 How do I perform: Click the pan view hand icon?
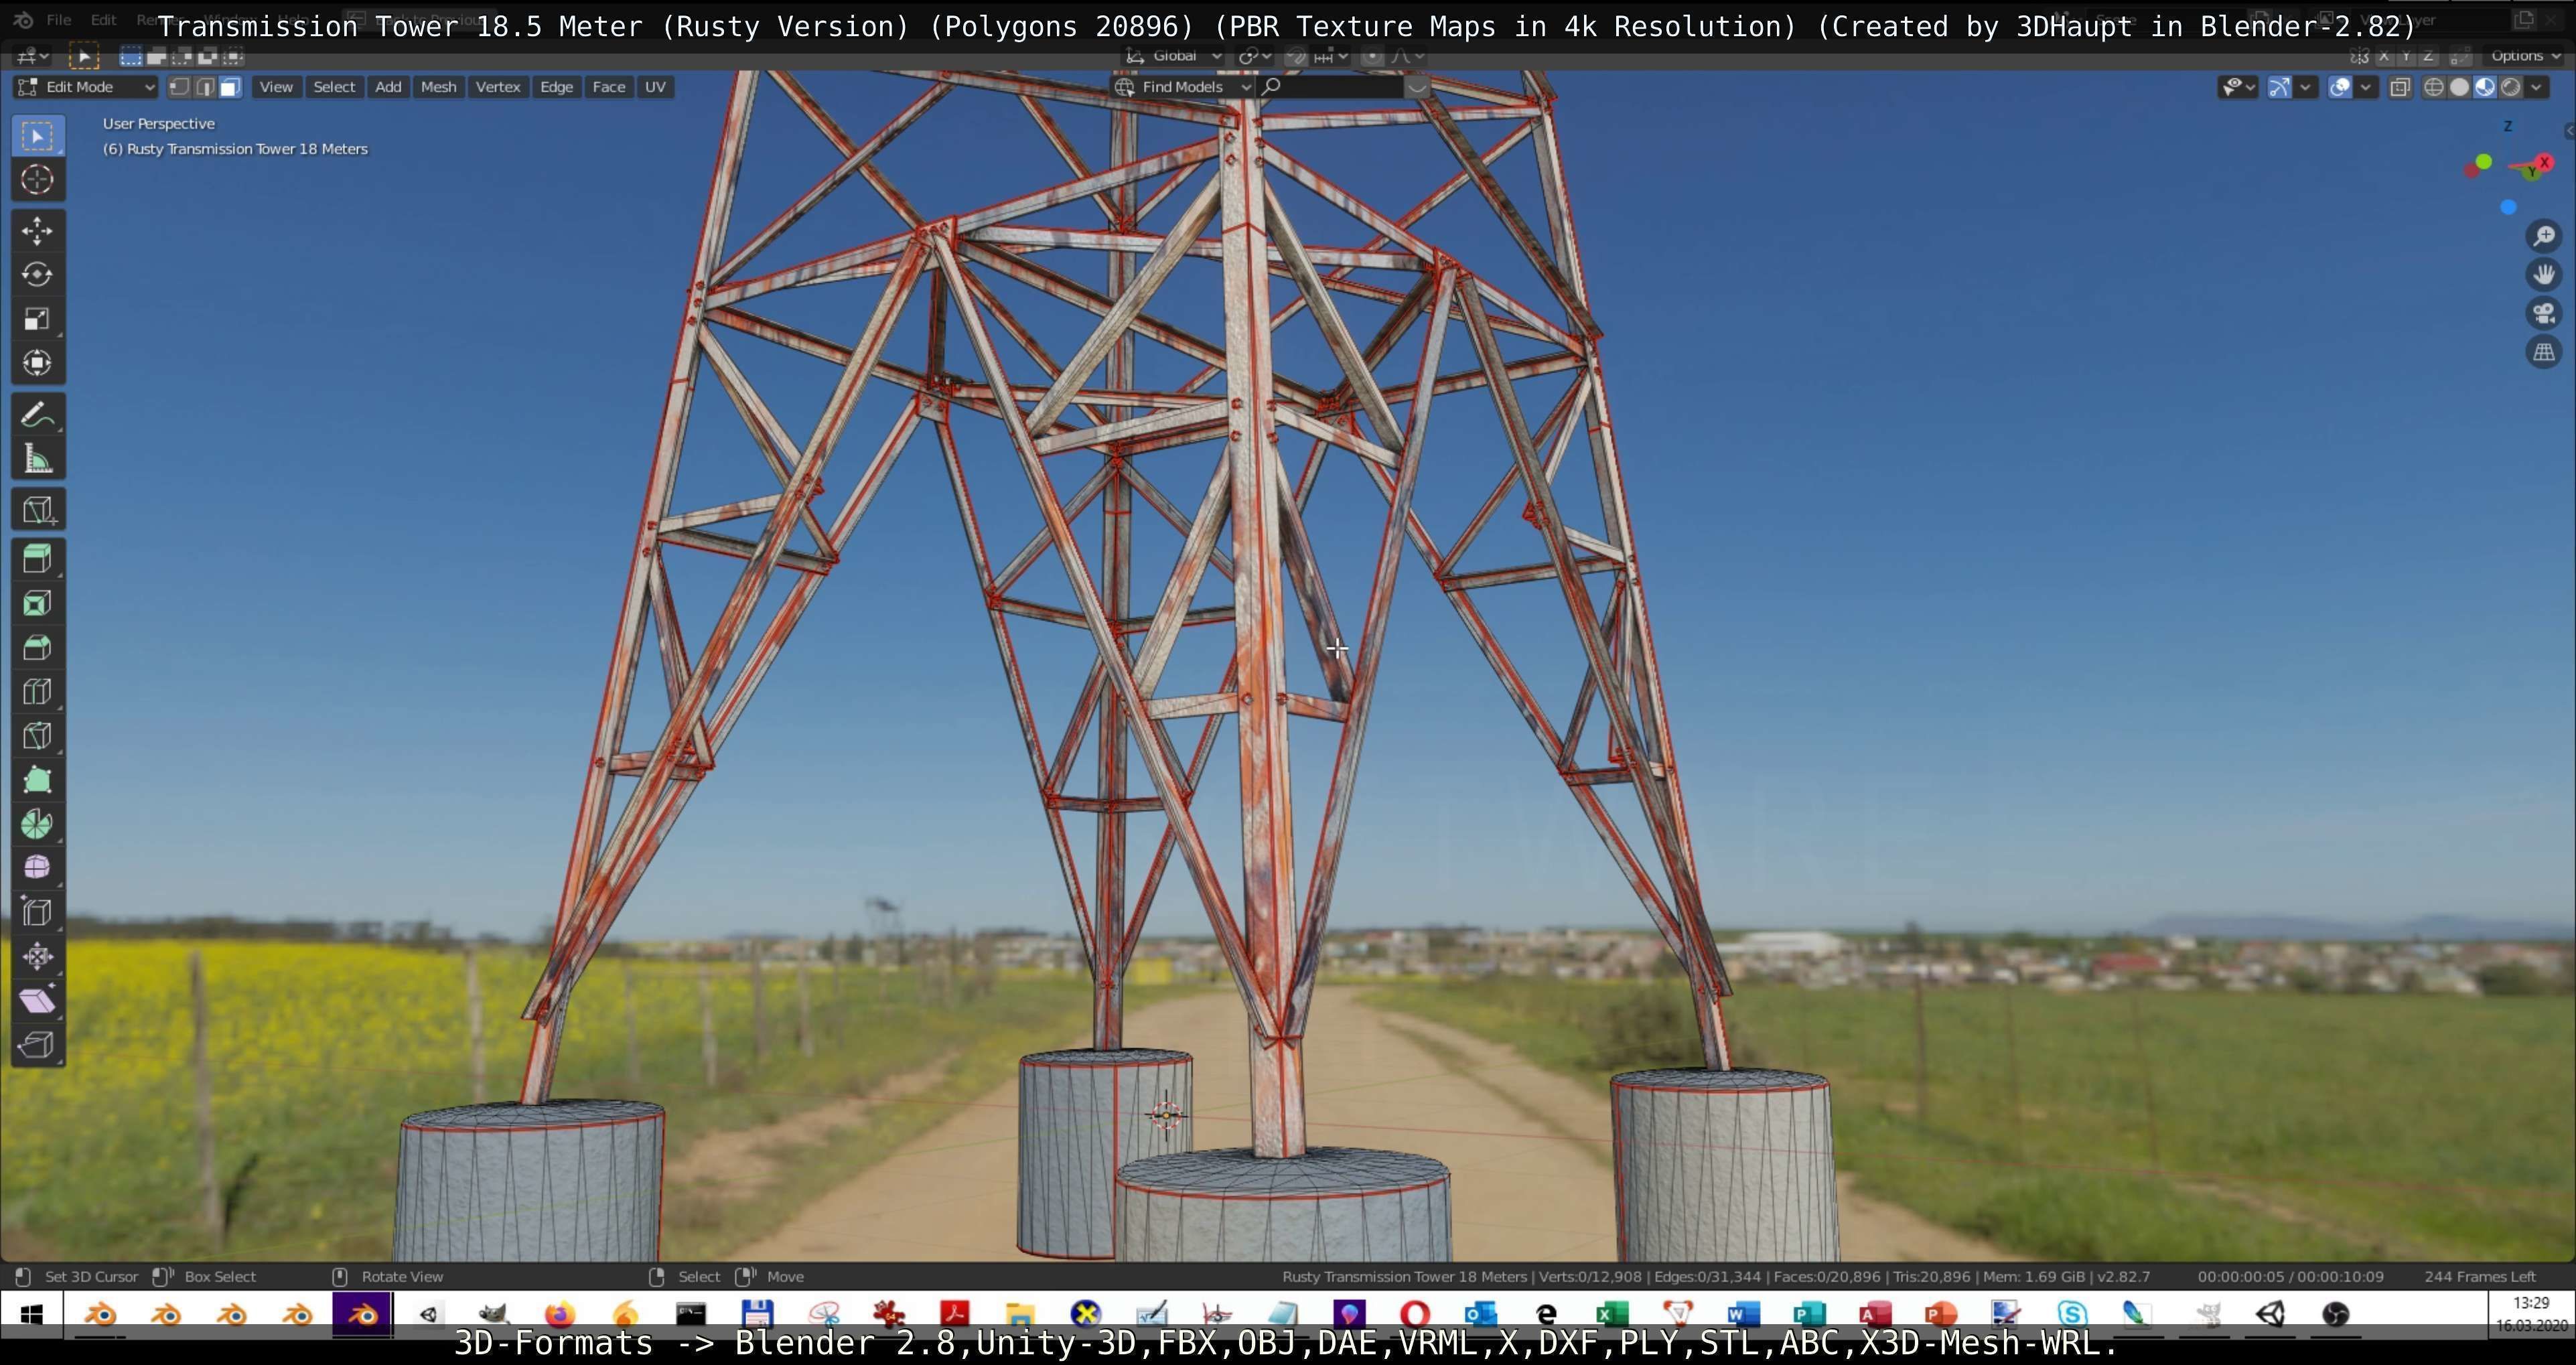tap(2544, 274)
